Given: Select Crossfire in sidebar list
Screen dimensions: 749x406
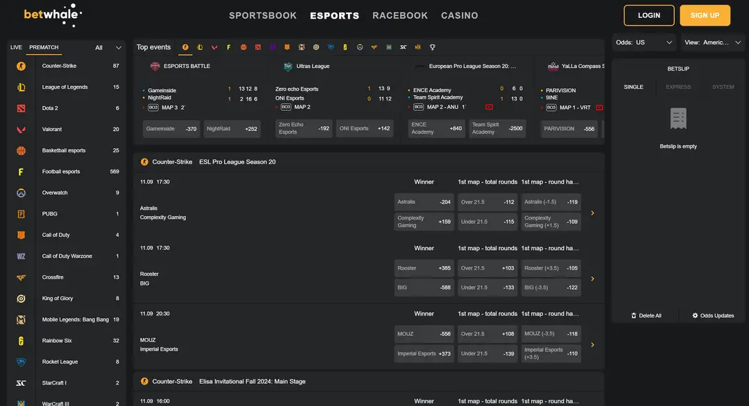Looking at the screenshot, I should pos(67,277).
